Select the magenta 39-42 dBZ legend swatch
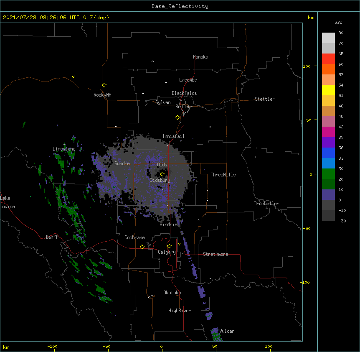Viewport: 360px width, 352px height. [x=328, y=132]
